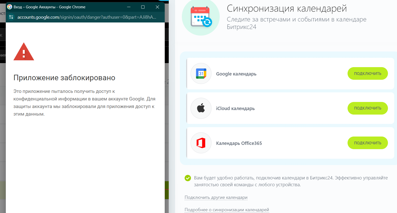
Task: Click the 'Вам будет удобно работать' note
Action: pos(291,181)
